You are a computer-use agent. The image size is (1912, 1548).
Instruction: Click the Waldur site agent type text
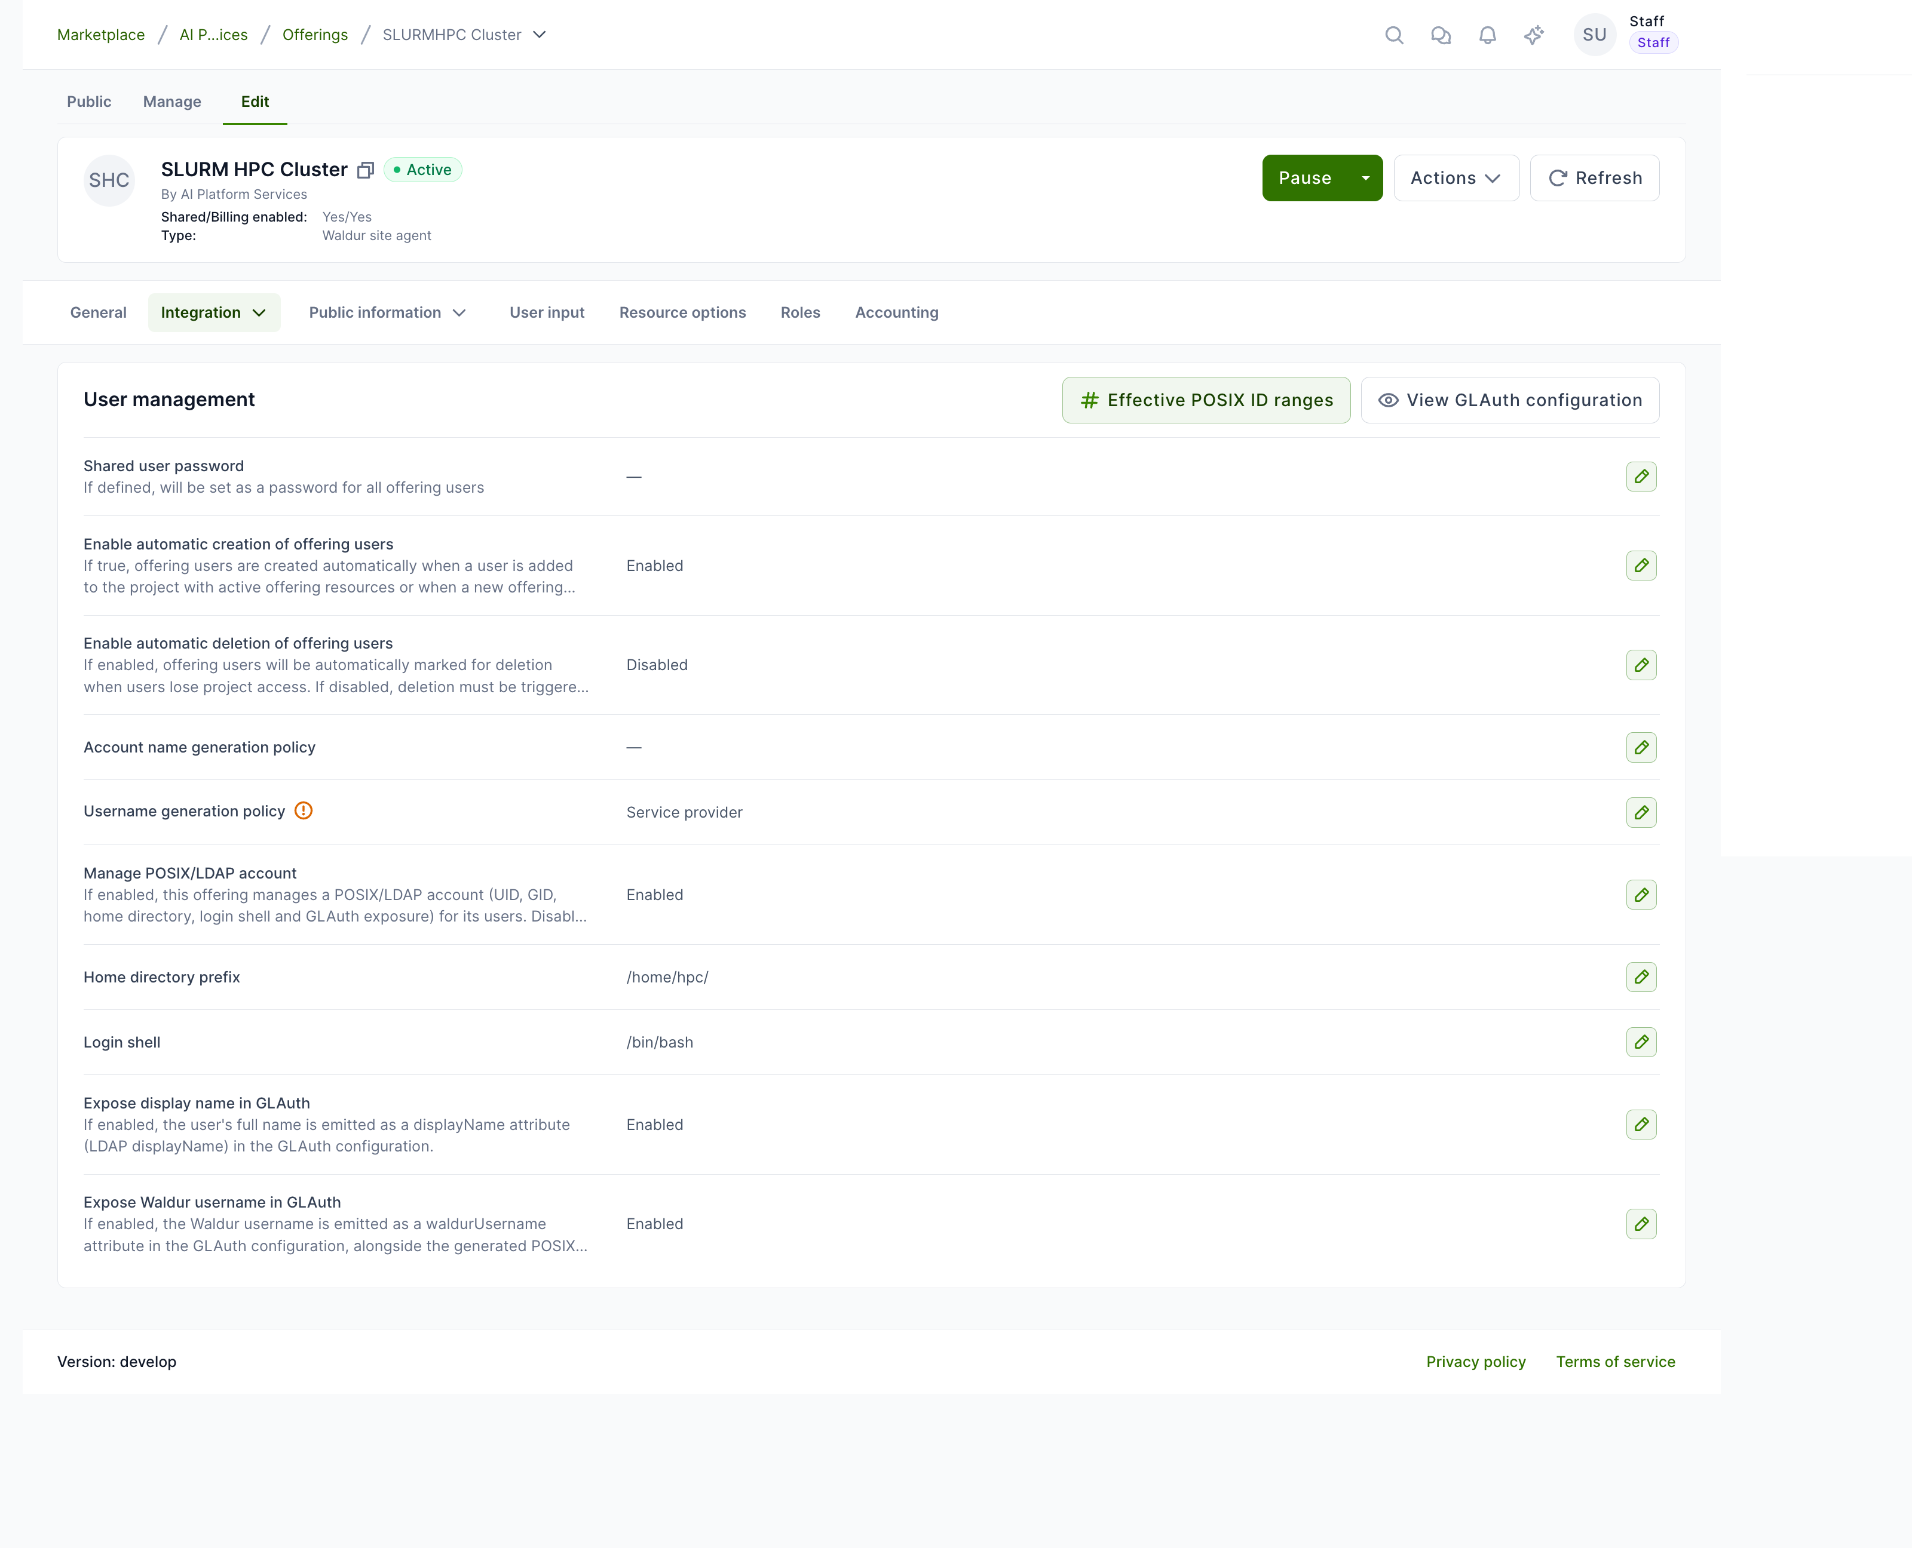point(376,235)
